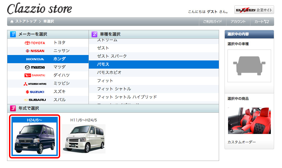Click the メーカーを選択 header
This screenshot has width=282, height=168.
point(33,34)
